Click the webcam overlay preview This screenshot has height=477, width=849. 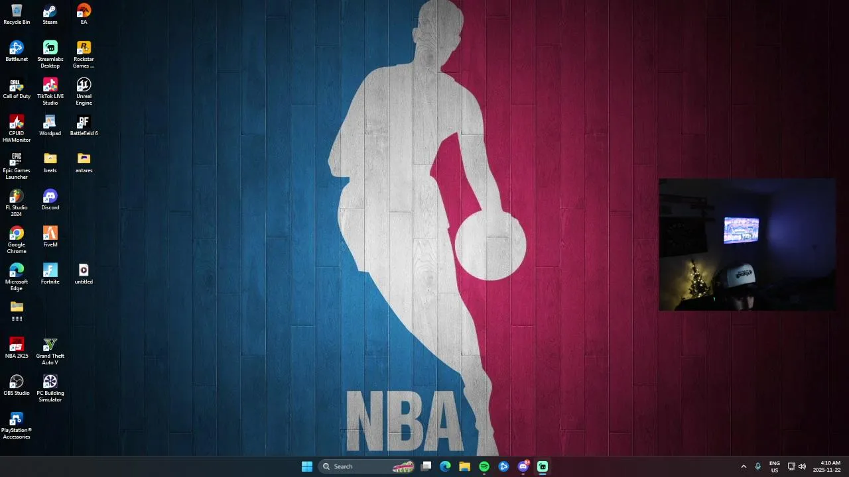(747, 244)
